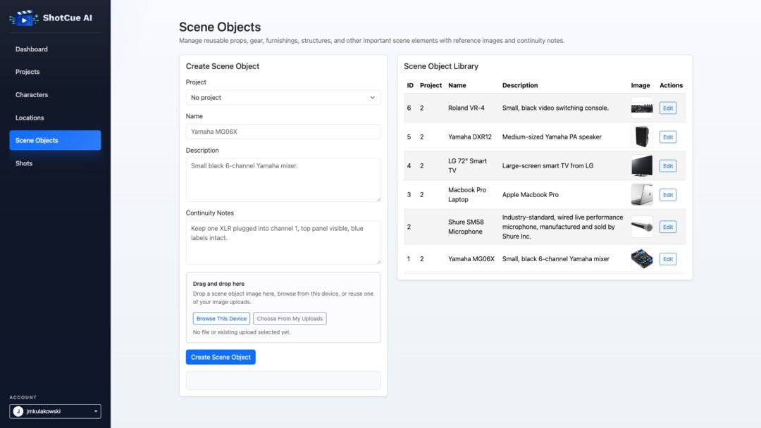The image size is (761, 428).
Task: Open the Yamaha DXR12 speaker thumbnail
Action: [642, 137]
